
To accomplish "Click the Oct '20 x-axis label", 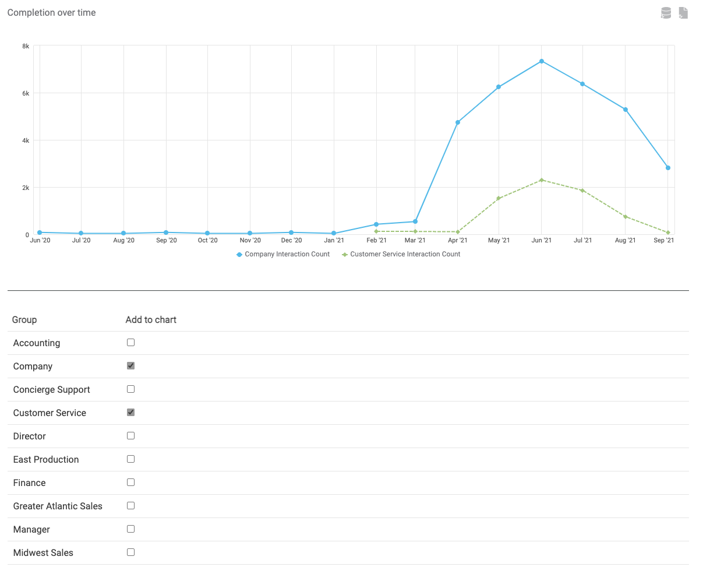I will (x=207, y=241).
